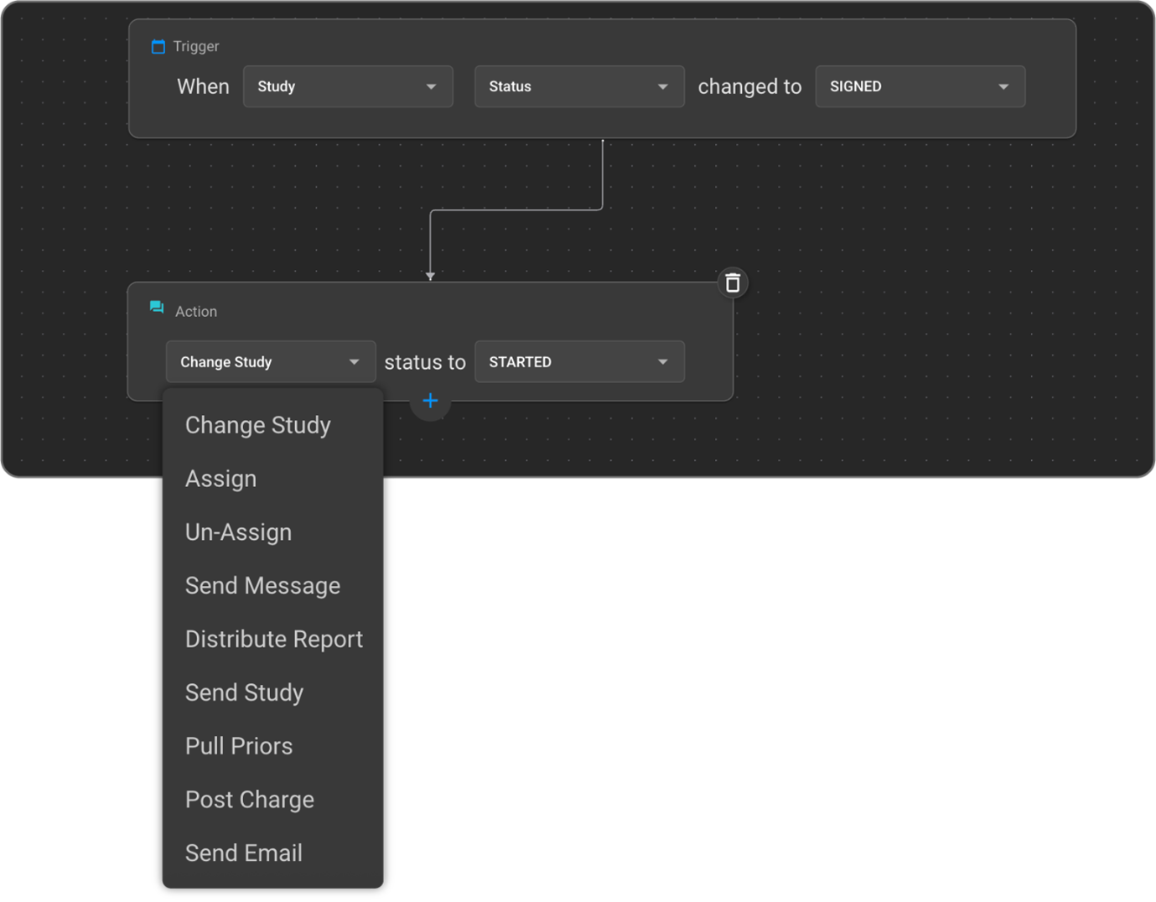Open the STARTED status dropdown
Image resolution: width=1156 pixels, height=902 pixels.
578,362
